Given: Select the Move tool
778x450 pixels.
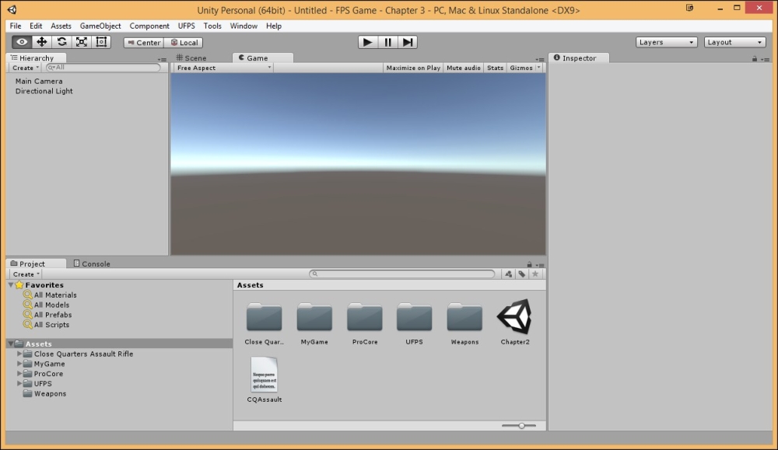Looking at the screenshot, I should click(x=42, y=41).
